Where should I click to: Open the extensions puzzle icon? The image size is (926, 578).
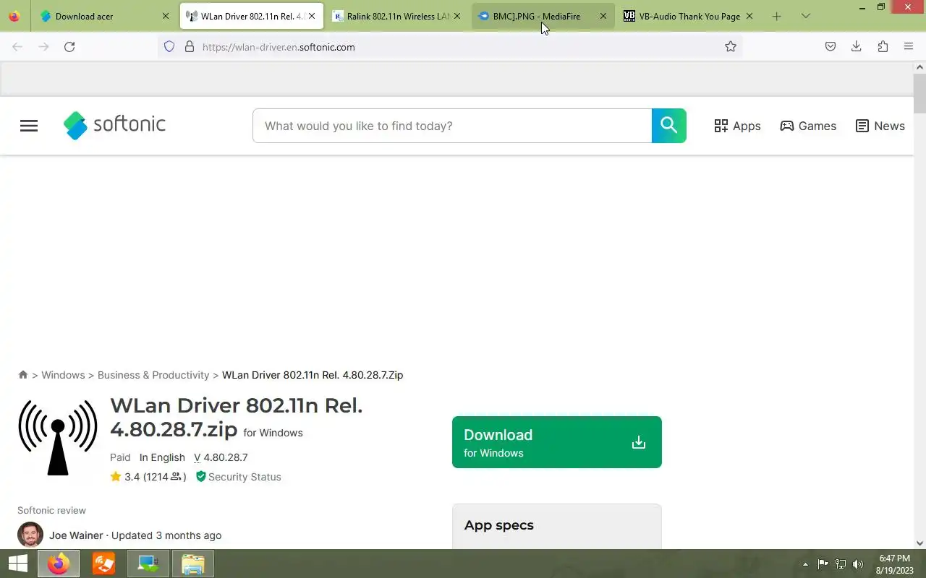[x=883, y=46]
